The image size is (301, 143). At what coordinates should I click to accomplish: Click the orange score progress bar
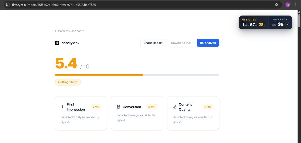[x=99, y=75]
